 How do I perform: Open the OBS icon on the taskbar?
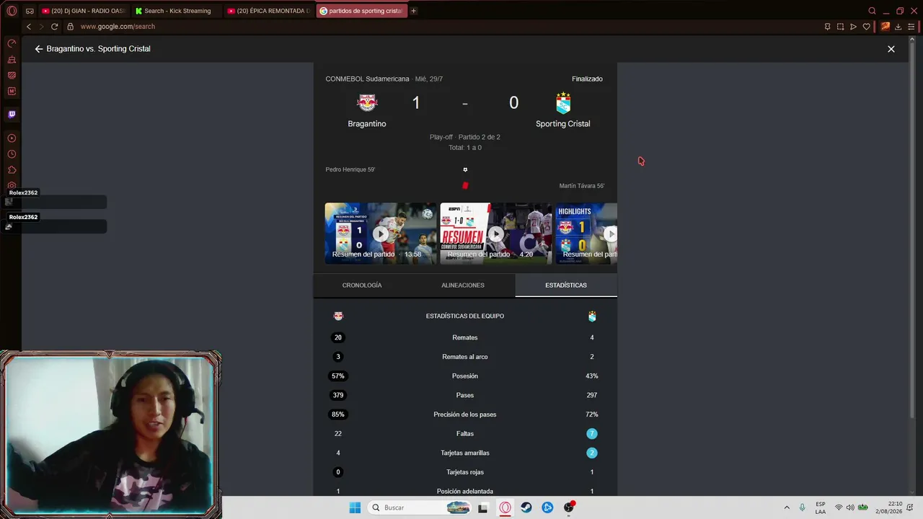pos(569,507)
